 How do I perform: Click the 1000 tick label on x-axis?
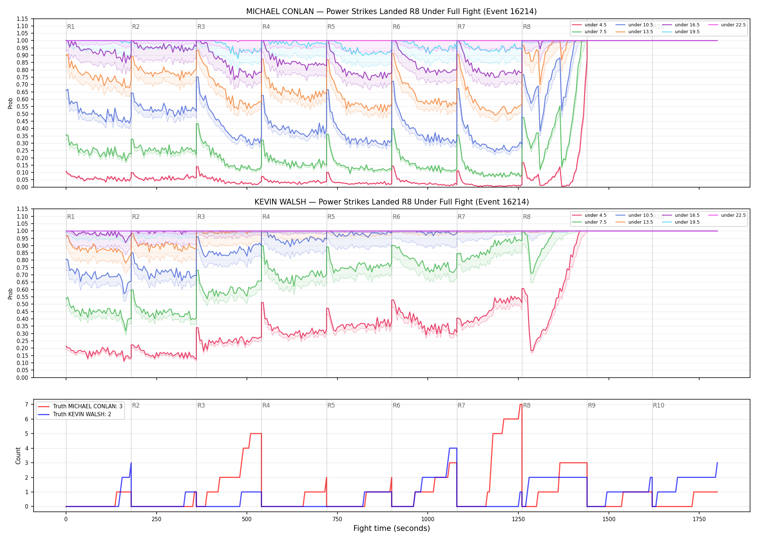(428, 519)
